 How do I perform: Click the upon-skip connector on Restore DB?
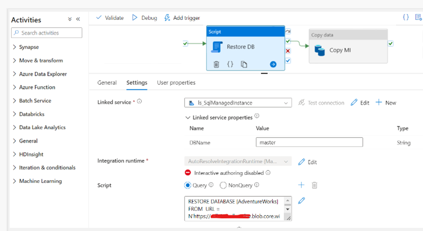point(288,32)
